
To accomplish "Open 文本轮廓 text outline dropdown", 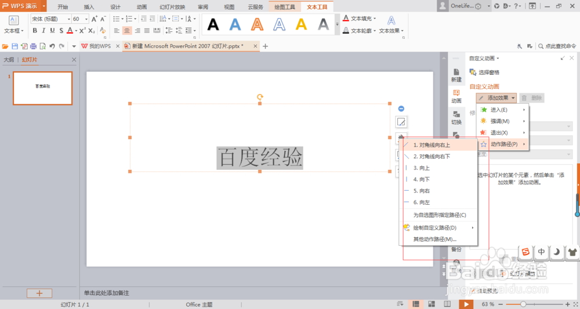I will 359,31.
